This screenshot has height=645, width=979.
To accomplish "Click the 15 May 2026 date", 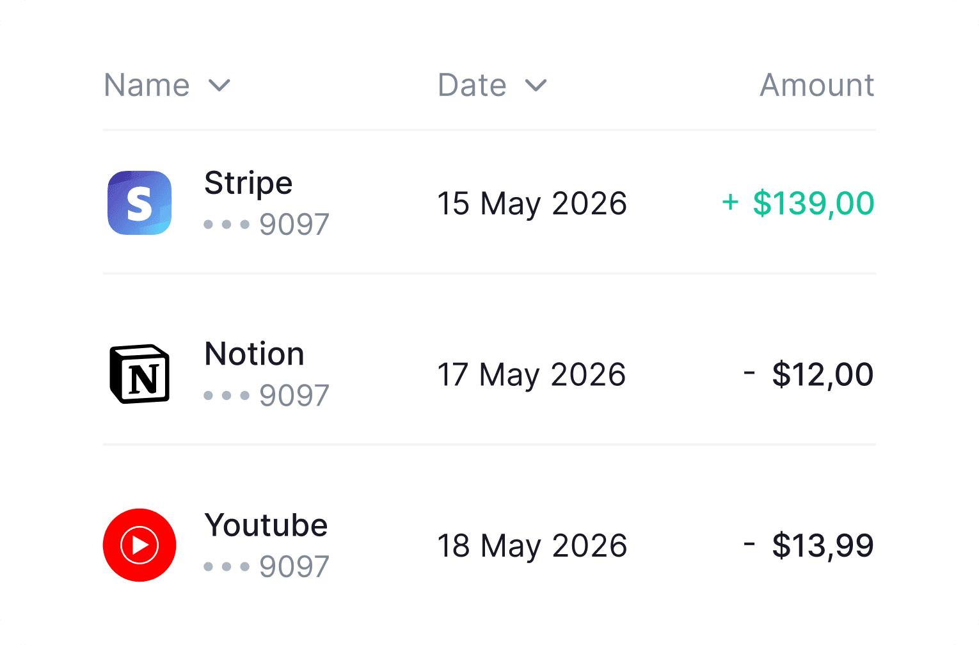I will point(532,204).
